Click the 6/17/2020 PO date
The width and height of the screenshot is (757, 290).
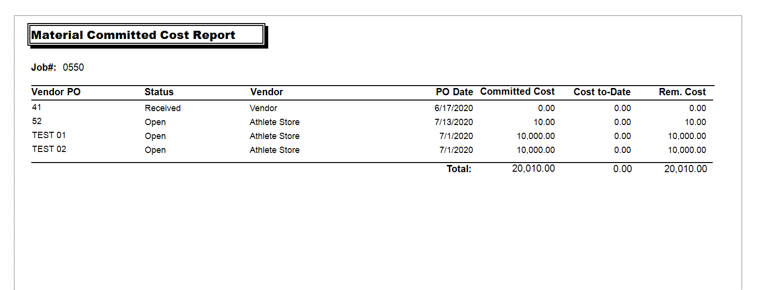coord(453,108)
